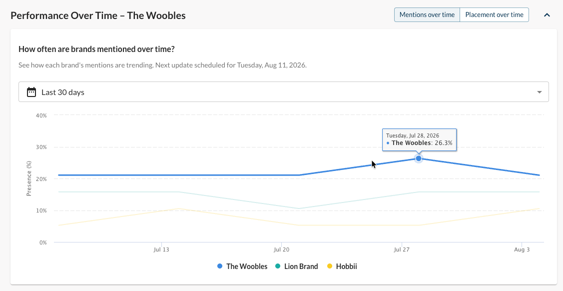Click Lion Brand teal legend dot
563x291 pixels.
click(x=278, y=266)
